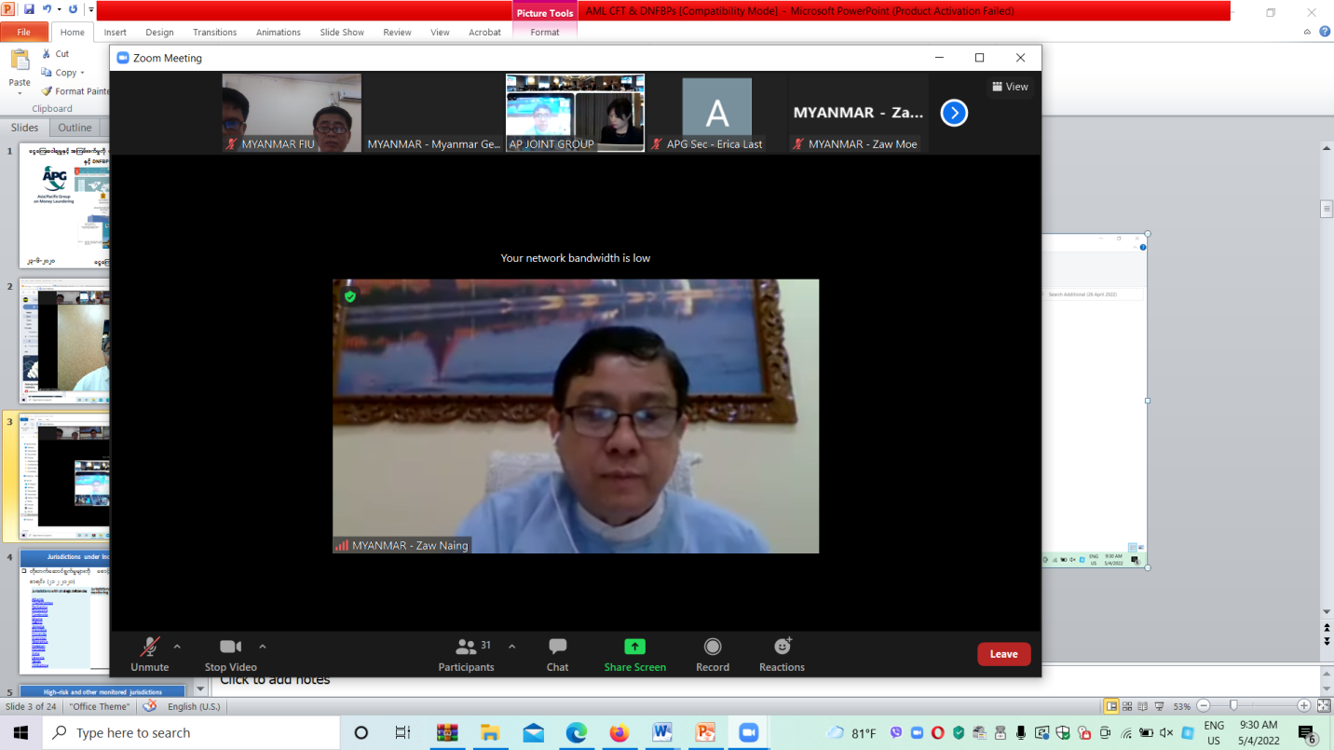Open the Copy dropdown arrow
1334x750 pixels.
(83, 73)
